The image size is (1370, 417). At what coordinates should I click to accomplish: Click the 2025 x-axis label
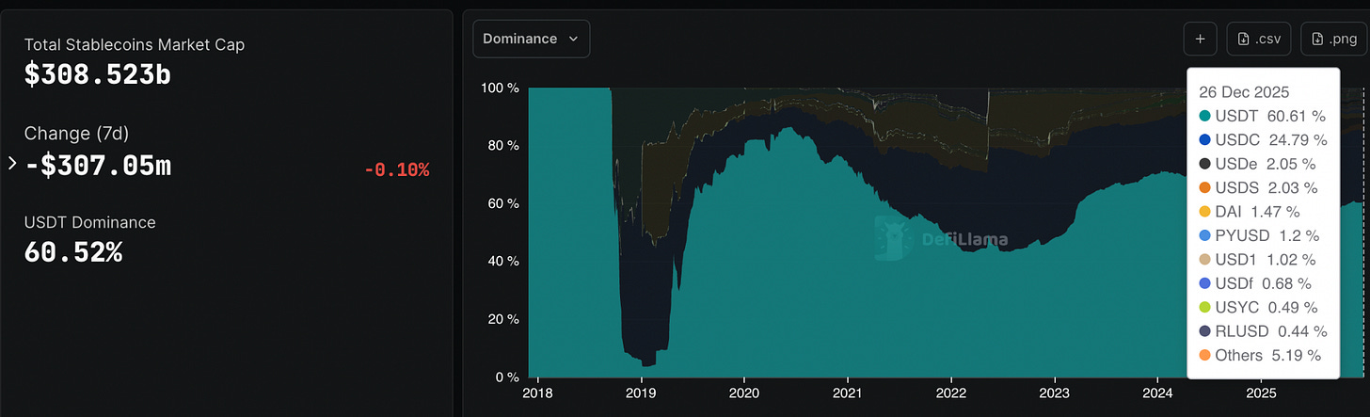pos(1261,393)
